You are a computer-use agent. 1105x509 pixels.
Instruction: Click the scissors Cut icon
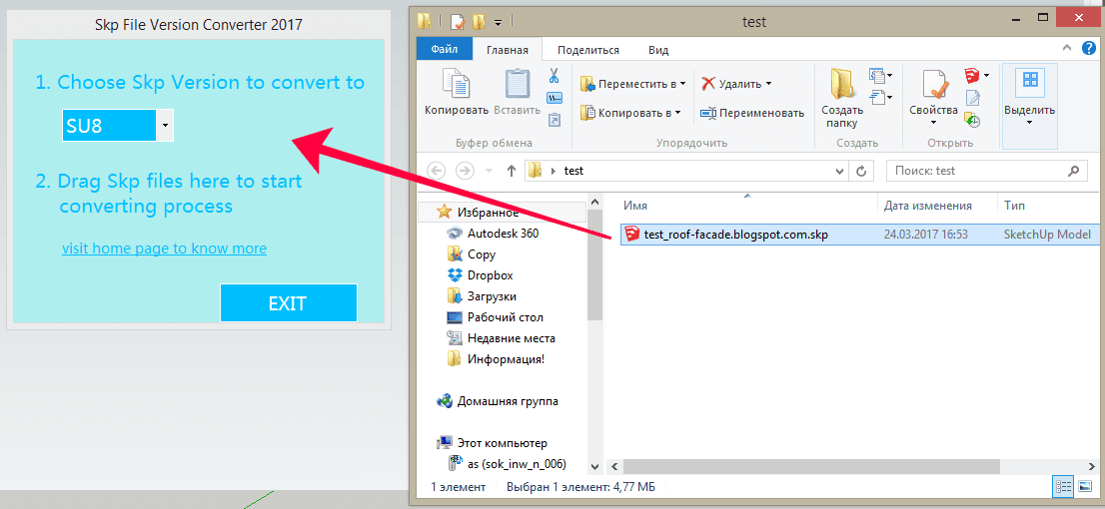coord(553,76)
